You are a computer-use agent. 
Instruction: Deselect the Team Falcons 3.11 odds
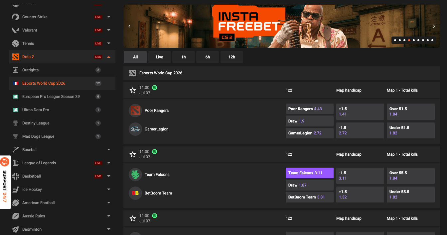tap(309, 173)
